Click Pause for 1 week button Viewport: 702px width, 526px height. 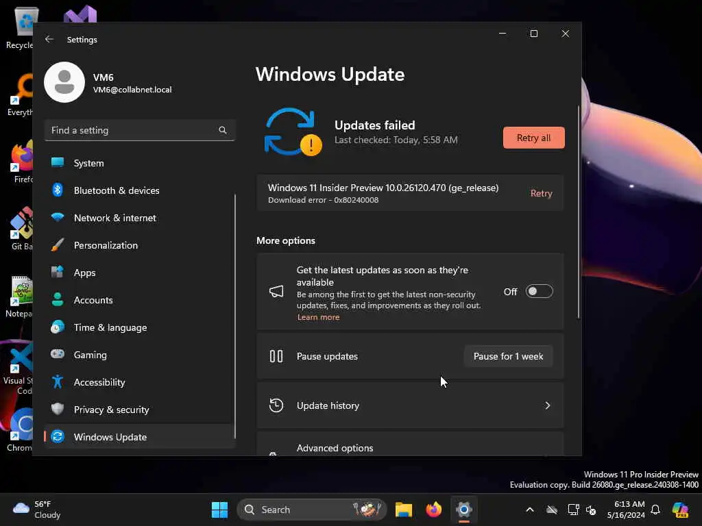pos(508,356)
